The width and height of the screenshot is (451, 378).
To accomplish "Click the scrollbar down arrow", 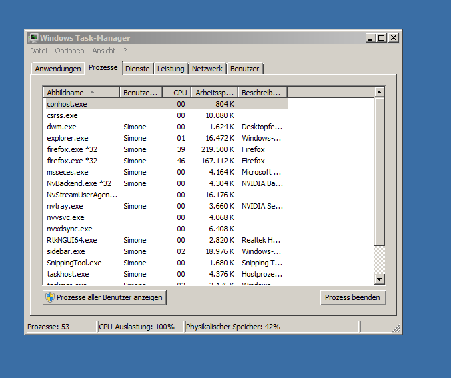I will tap(379, 279).
